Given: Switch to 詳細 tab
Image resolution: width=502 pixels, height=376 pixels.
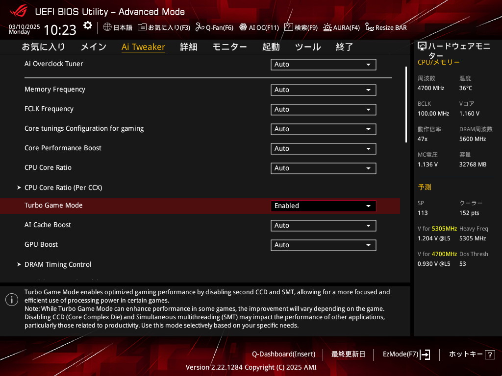Looking at the screenshot, I should [x=189, y=47].
